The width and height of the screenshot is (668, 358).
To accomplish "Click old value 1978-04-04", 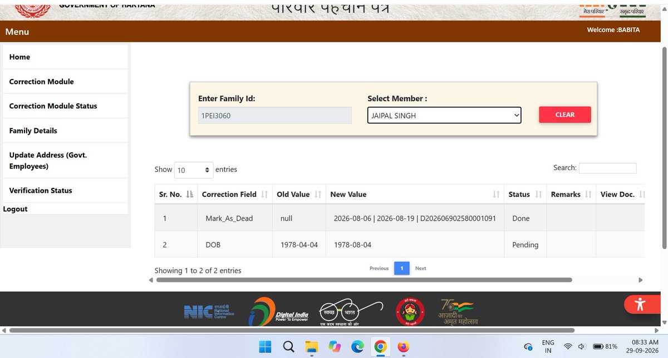I will coord(299,245).
